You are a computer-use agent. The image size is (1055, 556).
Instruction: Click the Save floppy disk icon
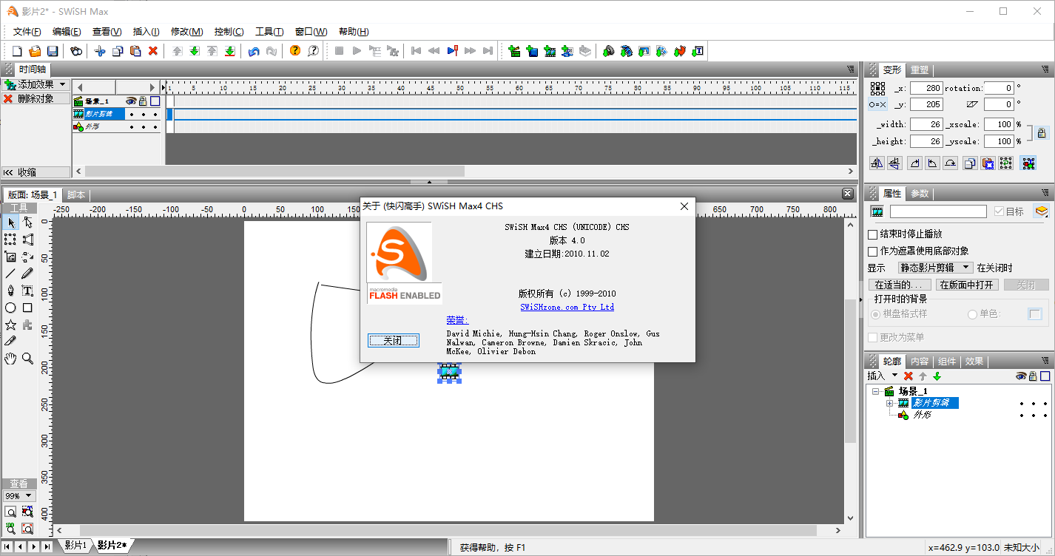53,51
